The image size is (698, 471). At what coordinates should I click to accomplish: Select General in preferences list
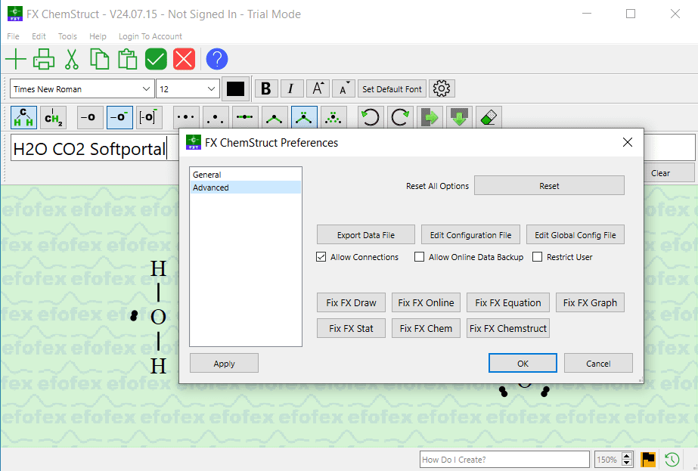click(x=245, y=175)
